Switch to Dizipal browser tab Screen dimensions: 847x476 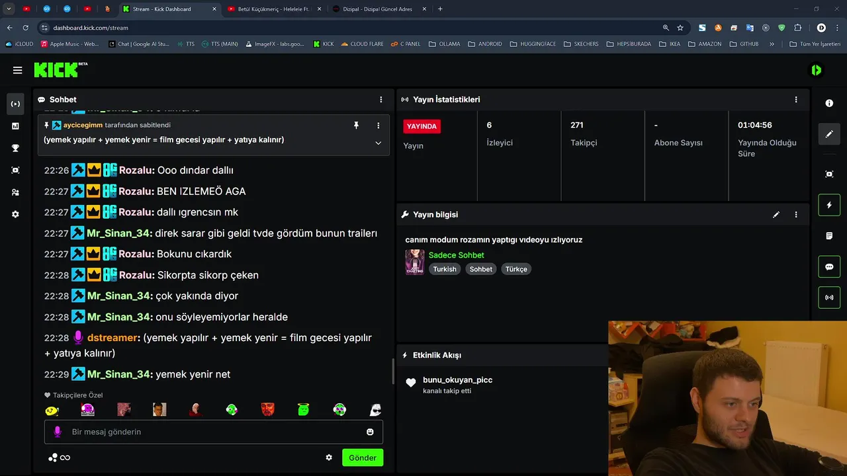pyautogui.click(x=377, y=9)
